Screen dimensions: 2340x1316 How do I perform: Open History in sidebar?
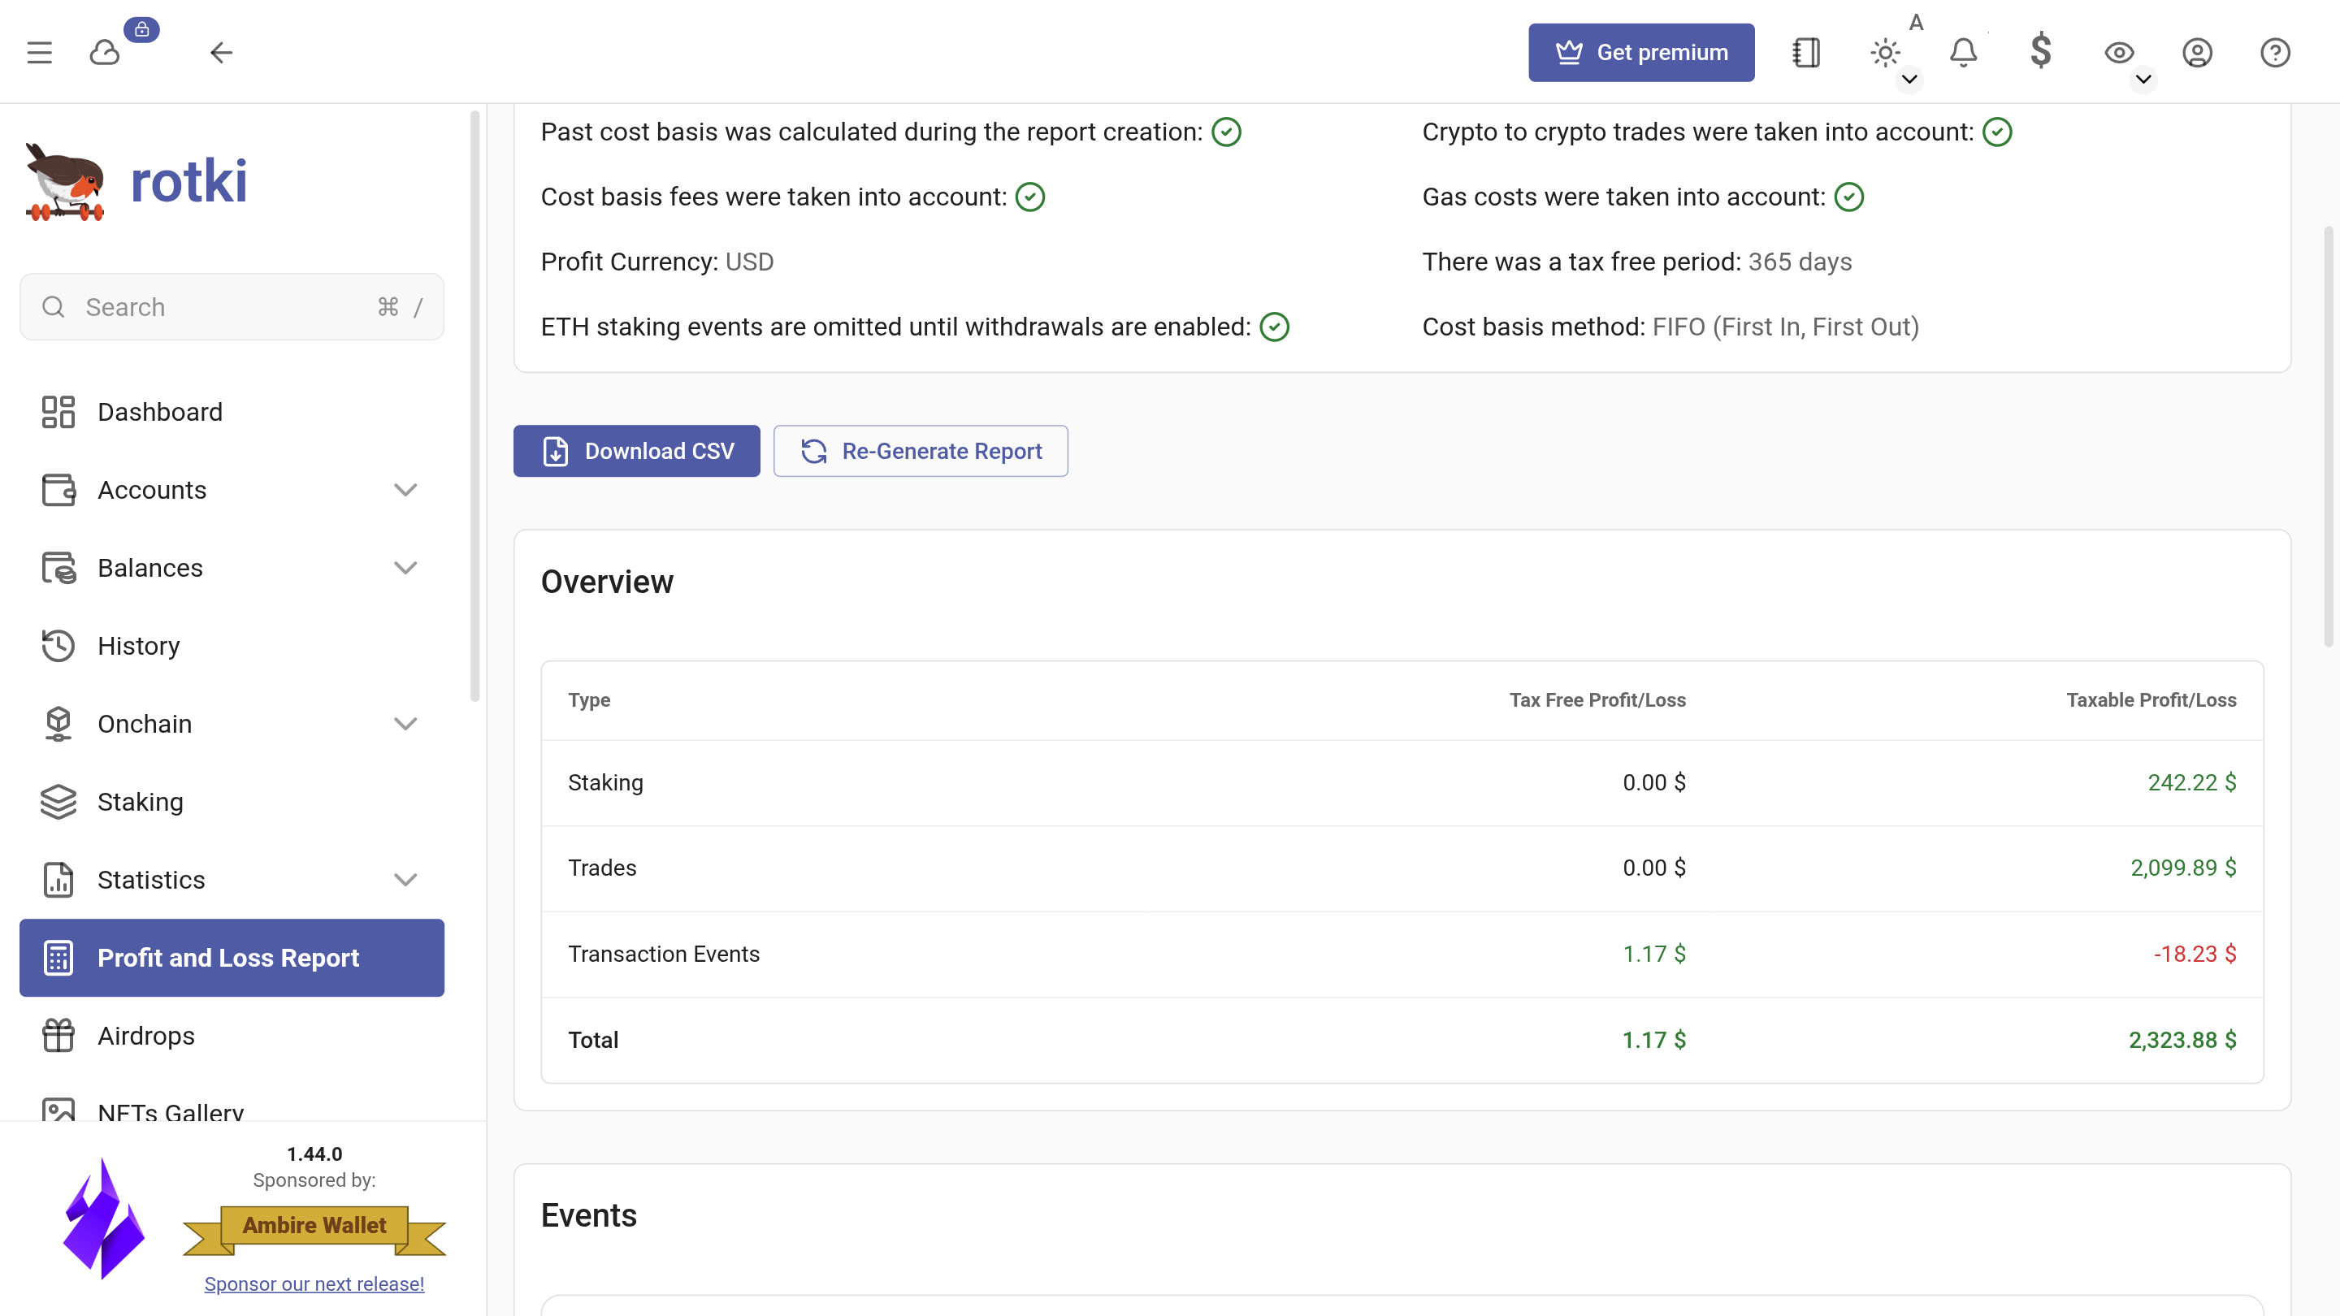click(232, 646)
